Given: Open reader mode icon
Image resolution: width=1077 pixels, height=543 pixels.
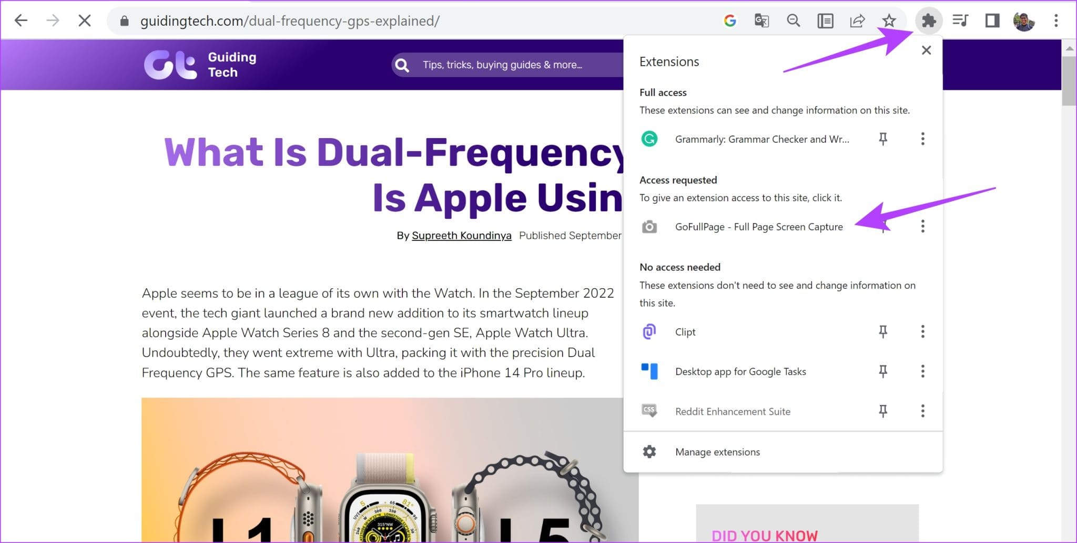Looking at the screenshot, I should [x=825, y=21].
